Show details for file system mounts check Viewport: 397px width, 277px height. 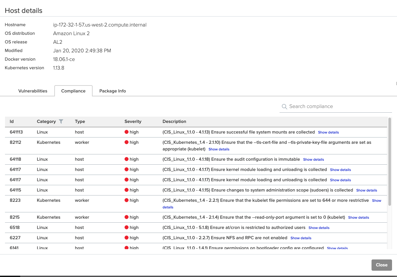click(328, 133)
